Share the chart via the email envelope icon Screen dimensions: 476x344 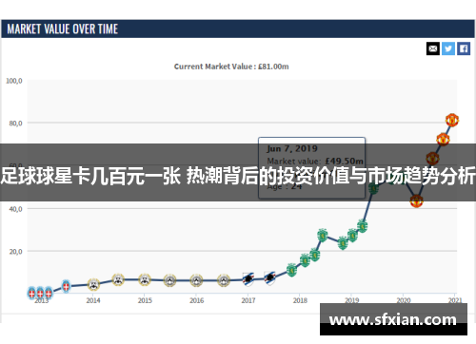pos(433,48)
